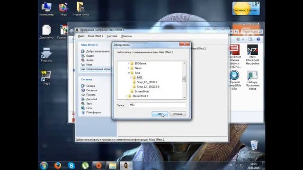Select the Документы desktop icon

(46, 32)
